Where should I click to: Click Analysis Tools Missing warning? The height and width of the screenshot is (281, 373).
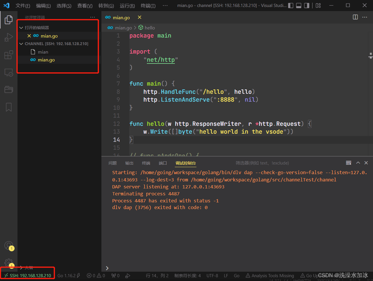(270, 275)
